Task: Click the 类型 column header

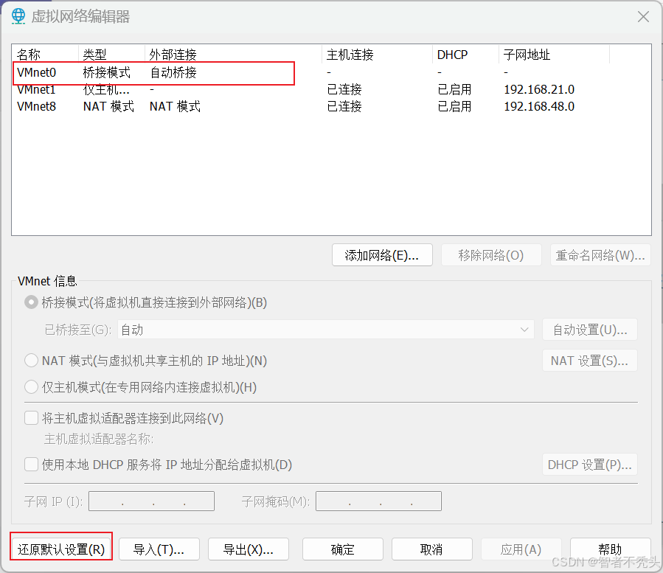Action: click(112, 55)
